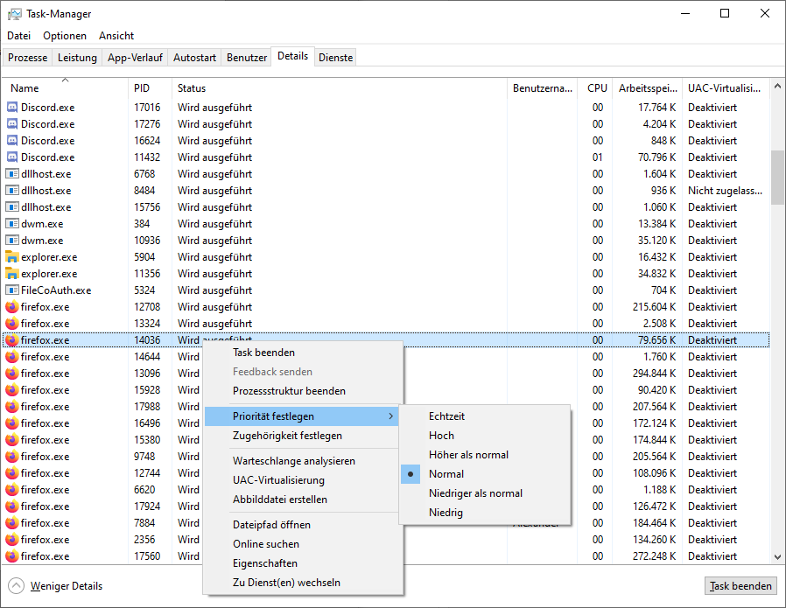This screenshot has width=786, height=608.
Task: Click Firefox icon for PID 12744
Action: pos(12,472)
